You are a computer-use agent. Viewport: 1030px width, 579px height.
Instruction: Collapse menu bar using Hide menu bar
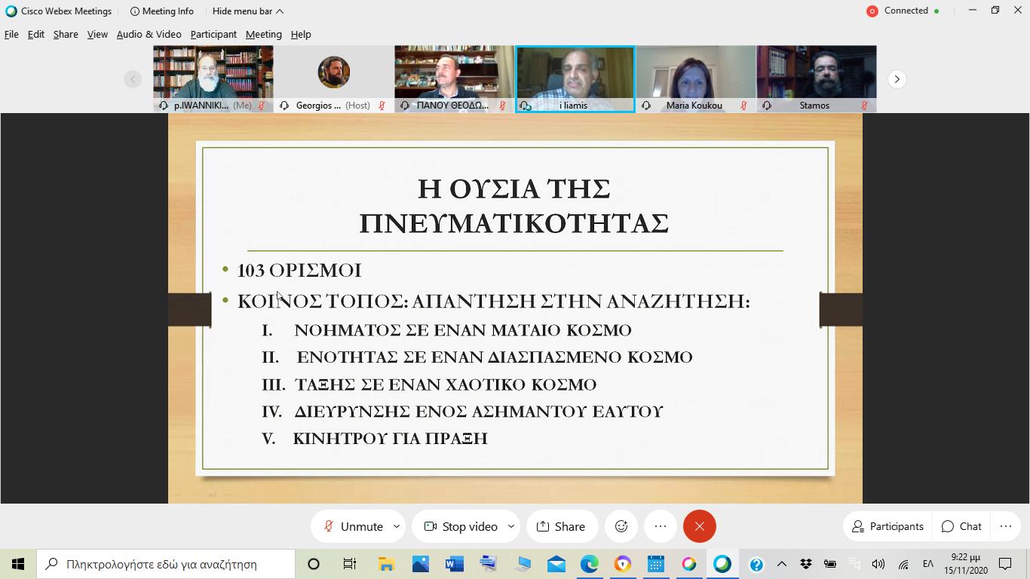247,11
